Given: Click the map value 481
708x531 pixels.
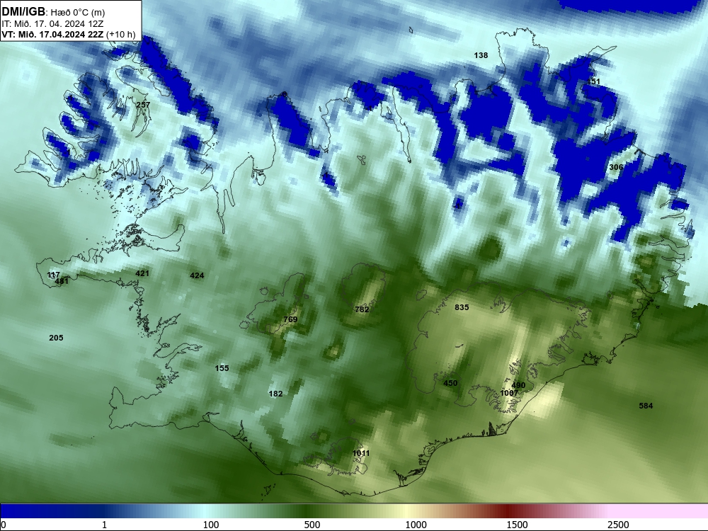Looking at the screenshot, I should tap(62, 281).
